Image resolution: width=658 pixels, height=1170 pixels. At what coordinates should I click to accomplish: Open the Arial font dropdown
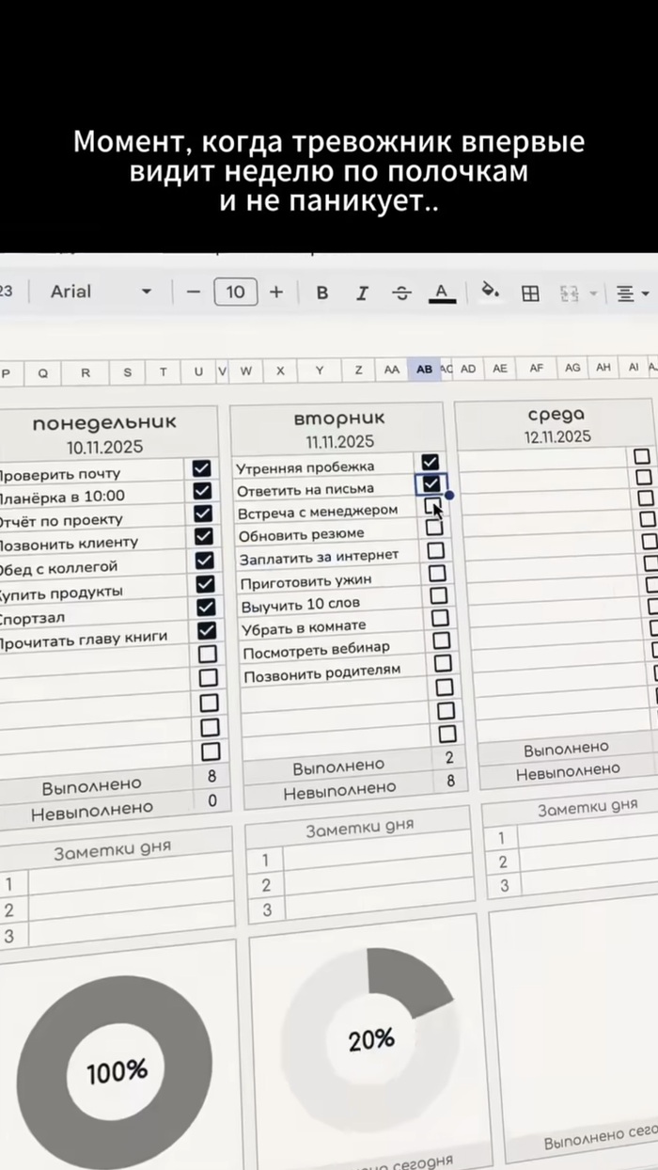[x=99, y=292]
